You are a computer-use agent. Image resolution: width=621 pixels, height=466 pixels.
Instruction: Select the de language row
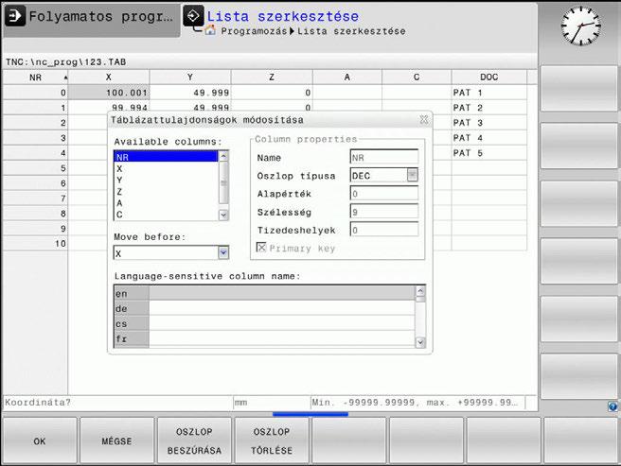(264, 308)
